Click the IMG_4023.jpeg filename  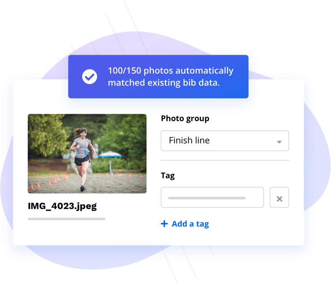[62, 206]
